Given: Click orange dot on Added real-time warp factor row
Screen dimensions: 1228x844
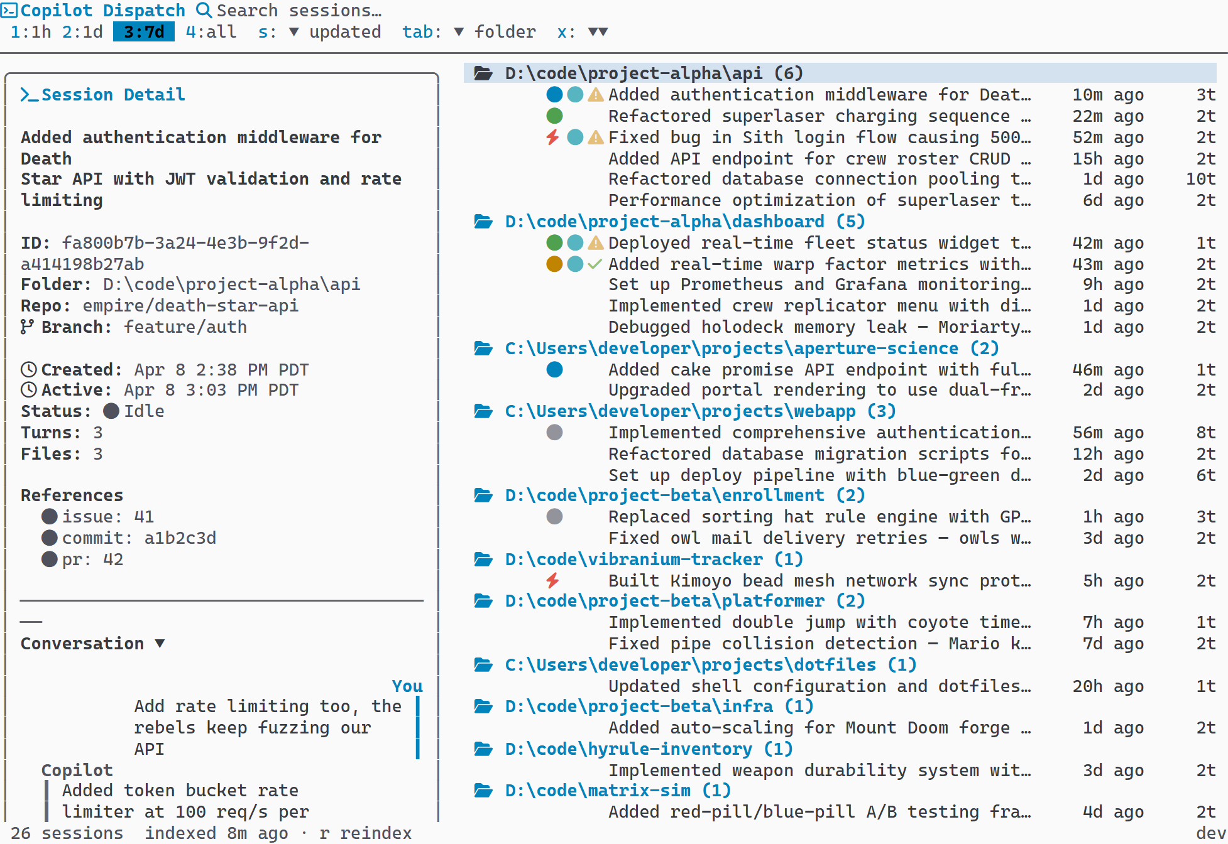Looking at the screenshot, I should 554,264.
